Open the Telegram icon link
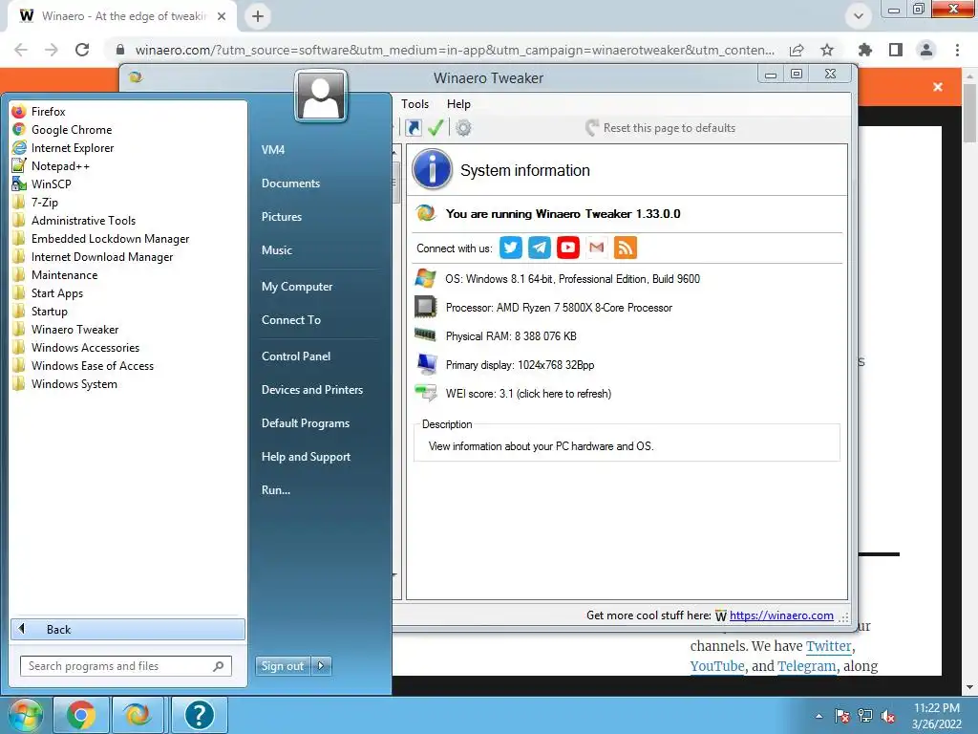 point(540,248)
